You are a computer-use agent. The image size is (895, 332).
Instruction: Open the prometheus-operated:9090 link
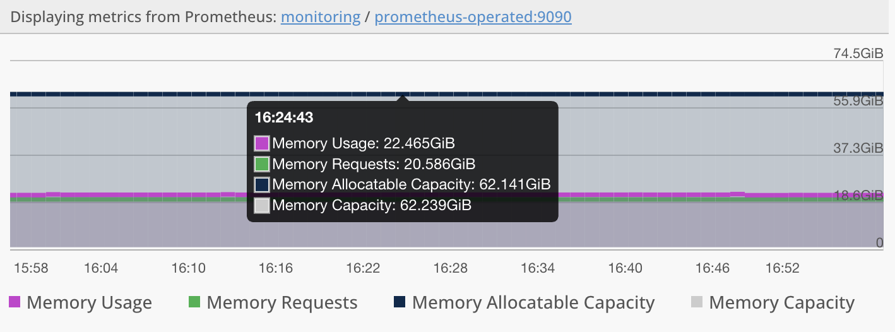(x=473, y=16)
